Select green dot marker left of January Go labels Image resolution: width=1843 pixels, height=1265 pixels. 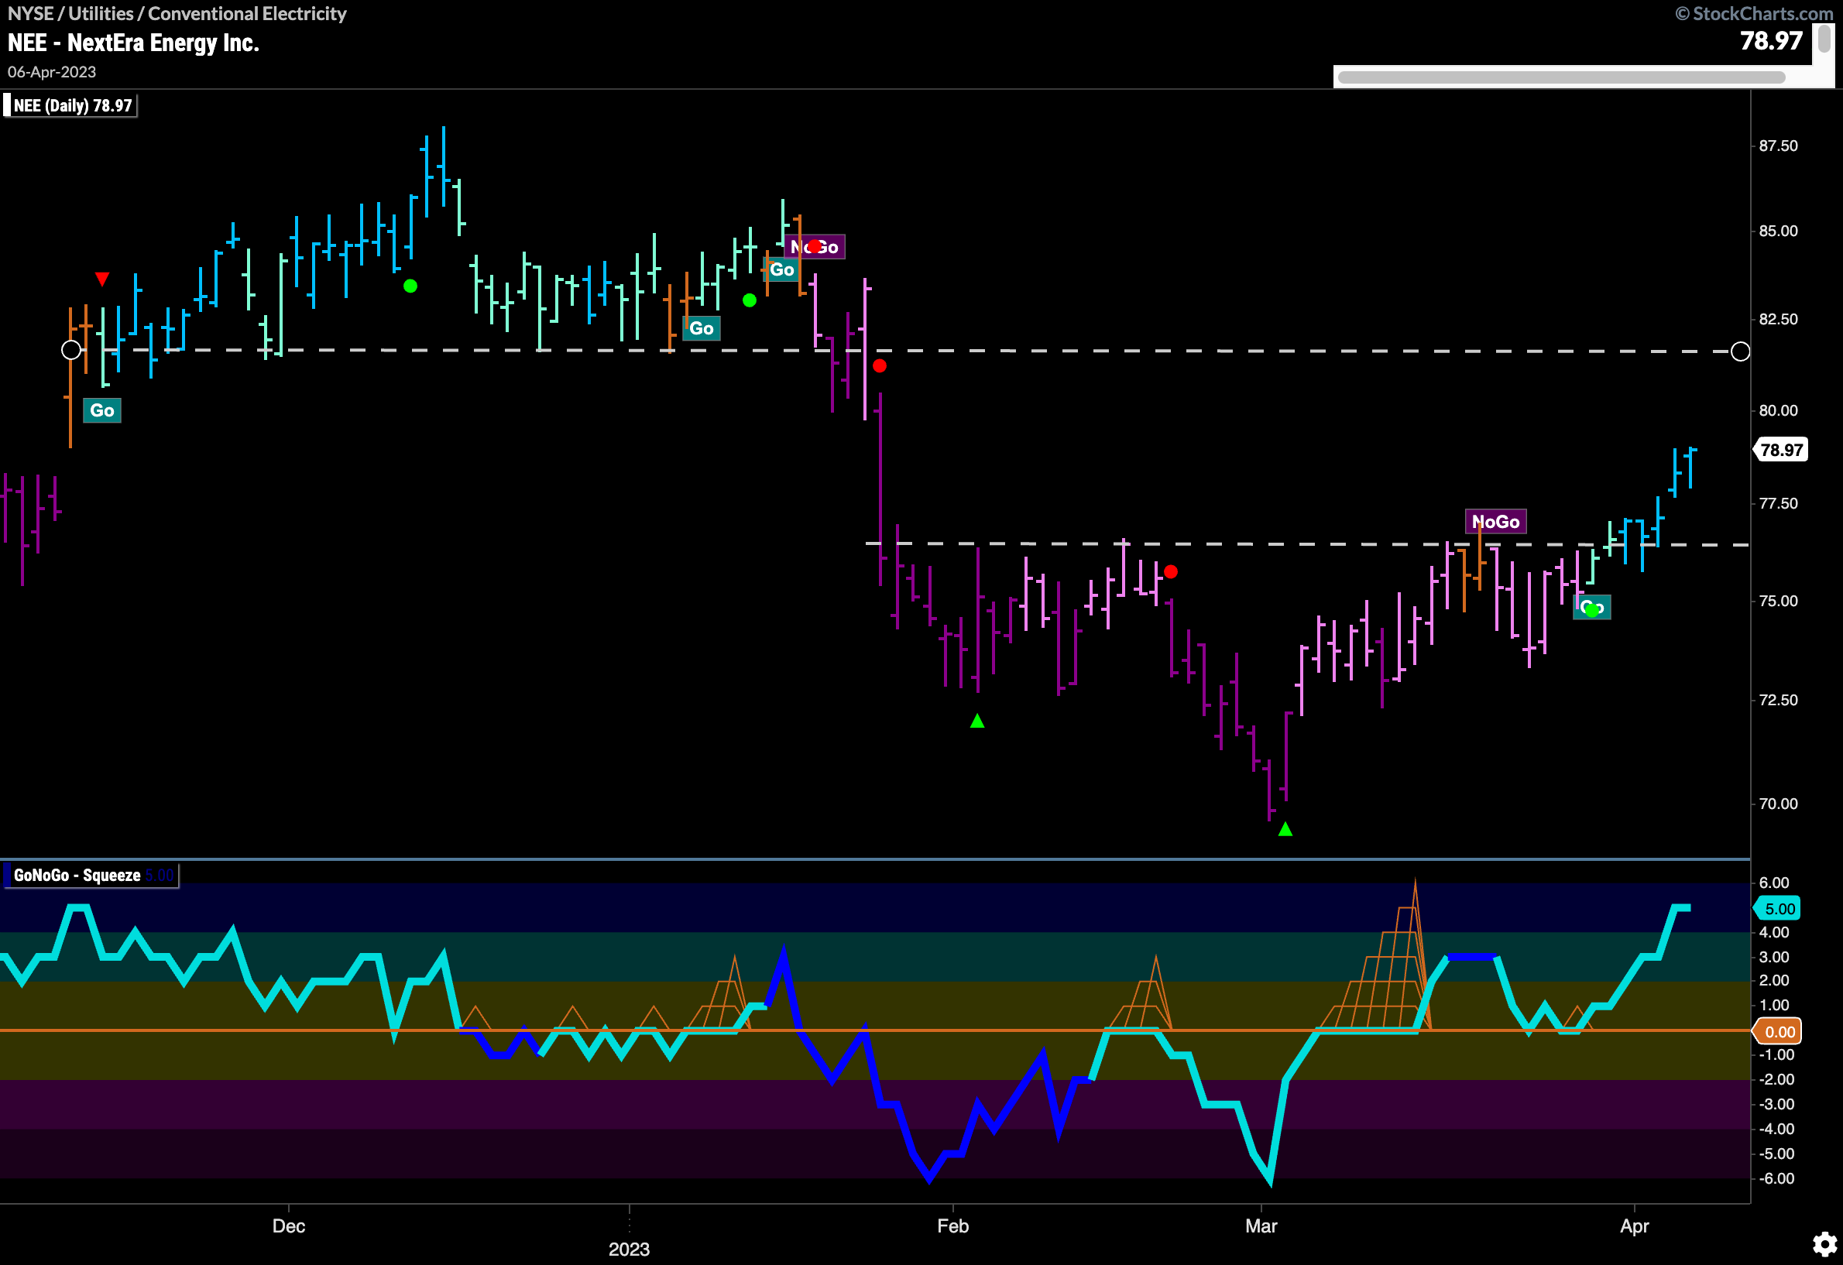750,300
